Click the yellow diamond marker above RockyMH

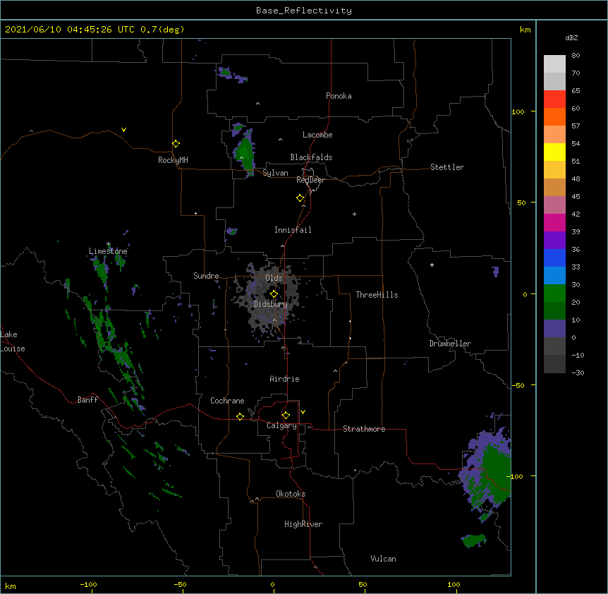coord(176,144)
